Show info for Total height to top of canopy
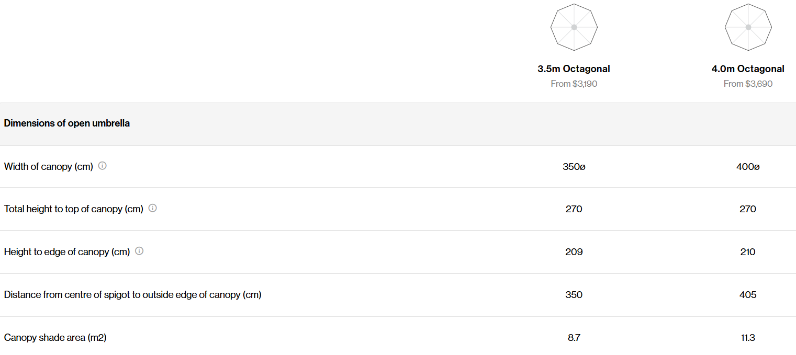Screen dimensions: 796x355 (x=153, y=208)
